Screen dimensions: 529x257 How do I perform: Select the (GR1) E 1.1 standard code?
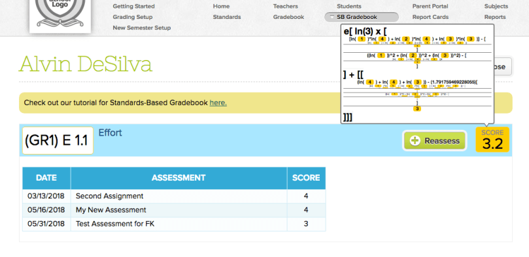click(58, 141)
